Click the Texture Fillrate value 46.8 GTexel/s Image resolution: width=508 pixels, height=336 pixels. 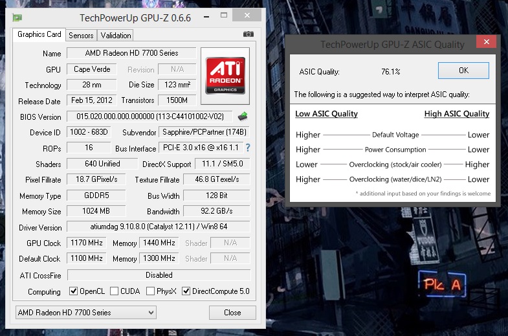click(217, 179)
